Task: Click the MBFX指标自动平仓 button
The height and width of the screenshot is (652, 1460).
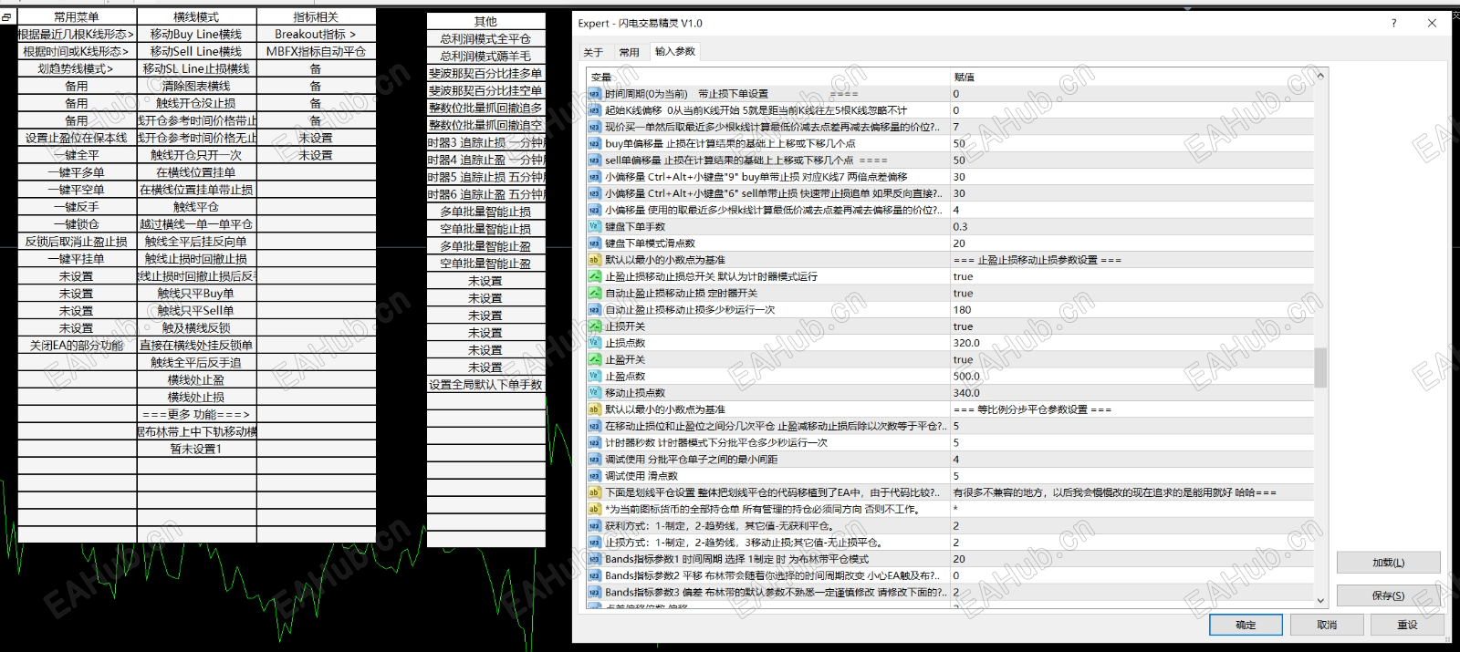Action: click(x=316, y=51)
